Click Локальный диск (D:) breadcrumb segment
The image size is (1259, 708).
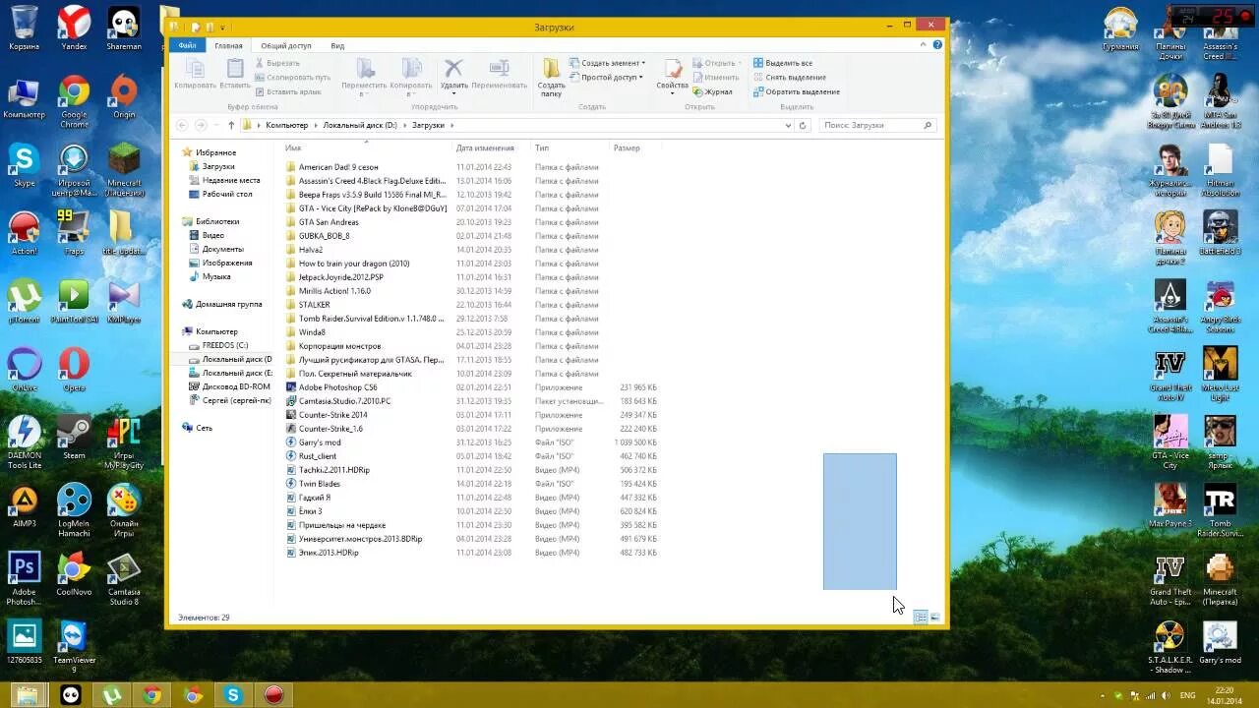pos(360,125)
